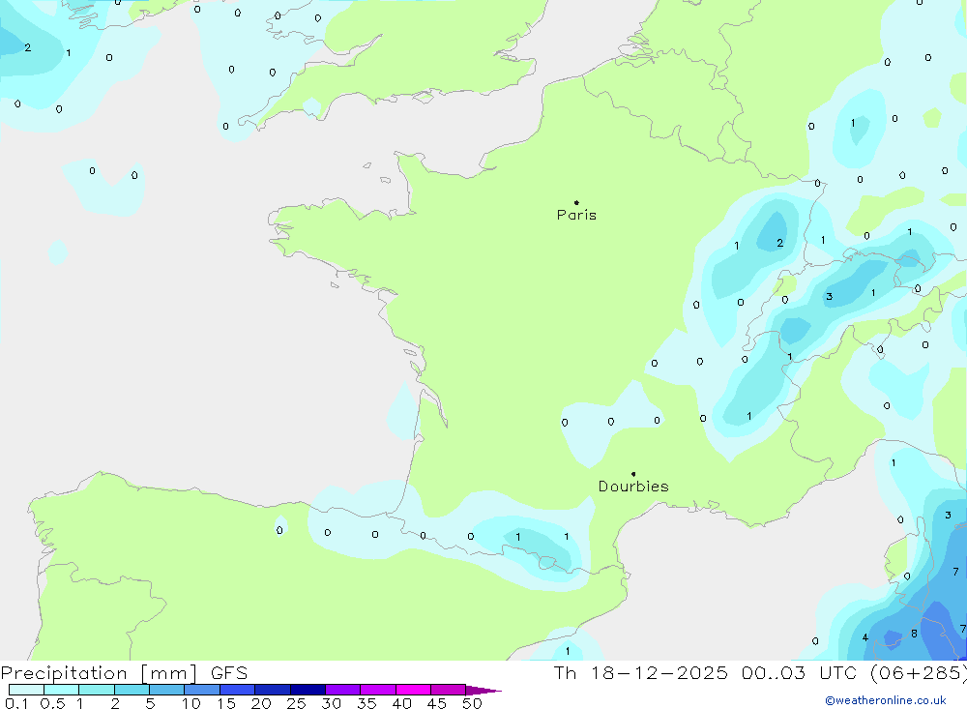Click the legend value label '25'

coord(297,703)
